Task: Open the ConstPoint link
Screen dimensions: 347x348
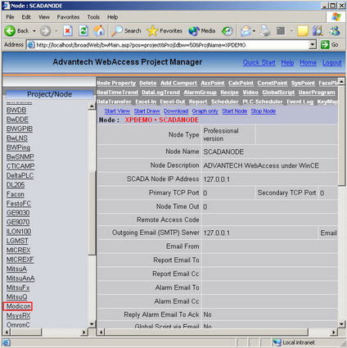Action: [x=273, y=83]
